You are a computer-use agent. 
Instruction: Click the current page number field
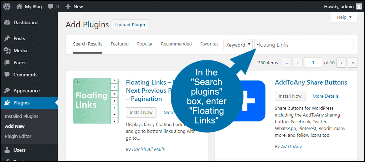point(313,63)
